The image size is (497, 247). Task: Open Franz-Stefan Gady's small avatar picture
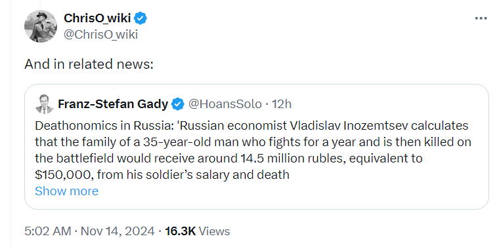click(x=45, y=104)
